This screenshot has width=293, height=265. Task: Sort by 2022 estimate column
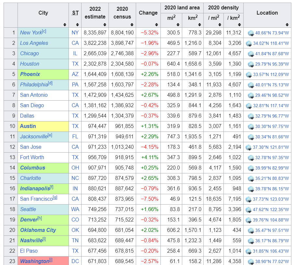coord(105,25)
